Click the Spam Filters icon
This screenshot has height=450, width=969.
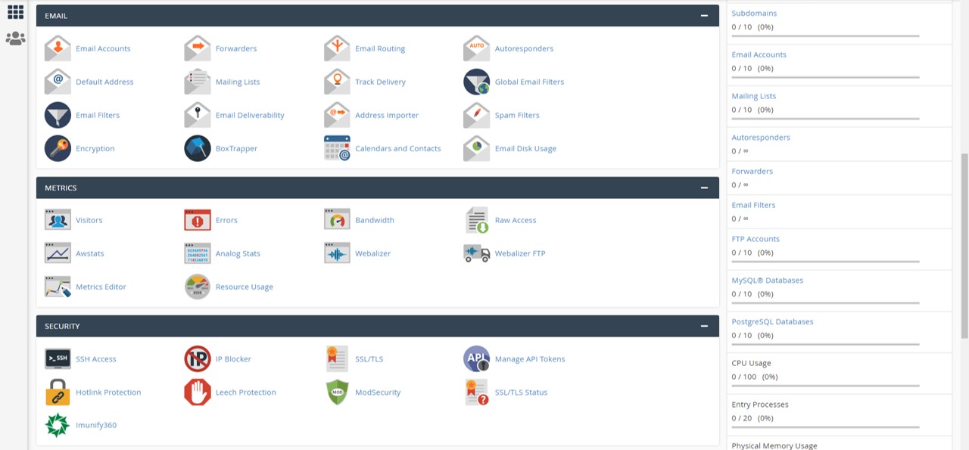(x=477, y=115)
